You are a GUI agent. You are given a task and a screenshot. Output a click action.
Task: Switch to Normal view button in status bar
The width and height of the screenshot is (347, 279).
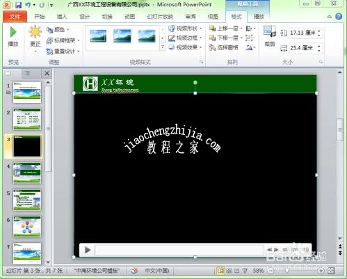[220, 271]
